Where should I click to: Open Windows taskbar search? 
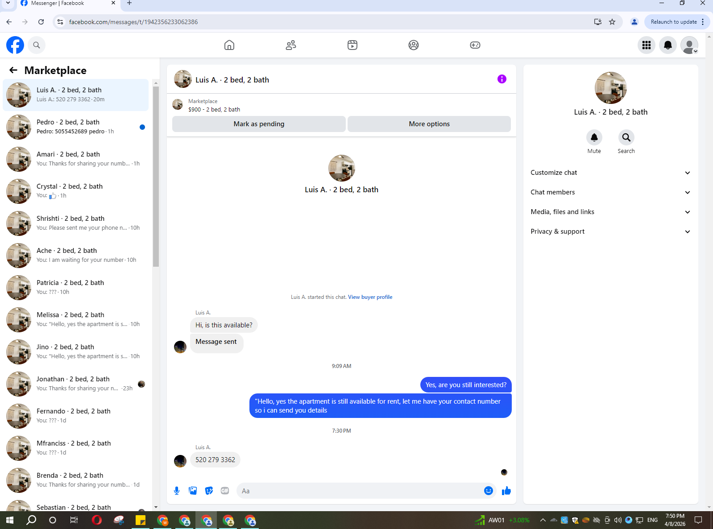pos(31,520)
